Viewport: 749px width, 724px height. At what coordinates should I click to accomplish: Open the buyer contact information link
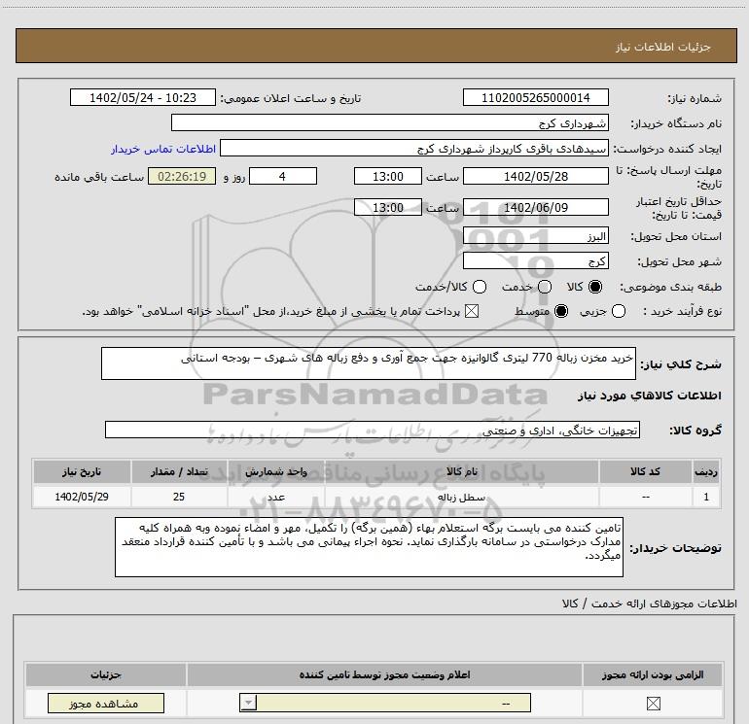pos(163,149)
